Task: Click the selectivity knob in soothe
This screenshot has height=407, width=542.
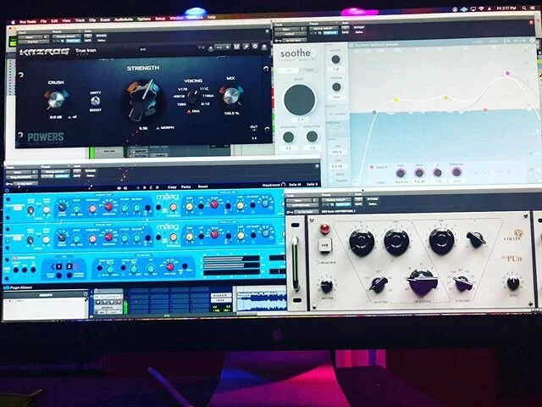Action: click(312, 137)
